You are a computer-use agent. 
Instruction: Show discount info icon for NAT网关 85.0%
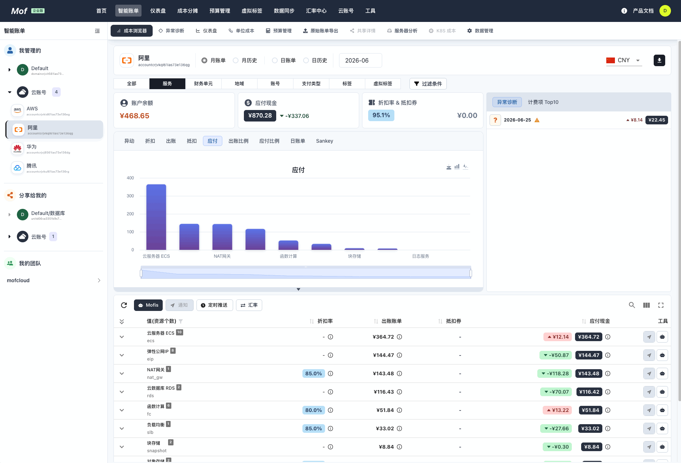[x=330, y=373]
